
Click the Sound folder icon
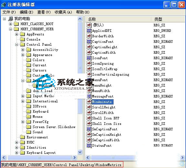click(x=29, y=132)
